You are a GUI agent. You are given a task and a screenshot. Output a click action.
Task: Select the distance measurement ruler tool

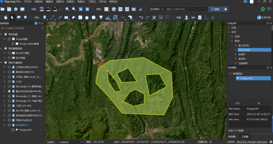(193, 17)
